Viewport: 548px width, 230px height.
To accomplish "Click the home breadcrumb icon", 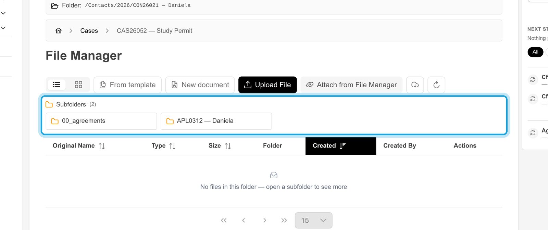I will pyautogui.click(x=59, y=31).
